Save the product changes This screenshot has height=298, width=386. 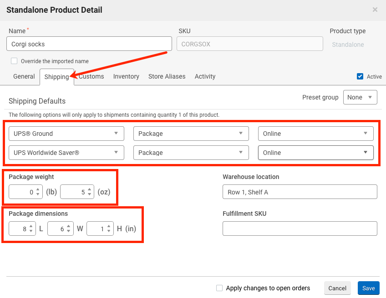pos(369,288)
